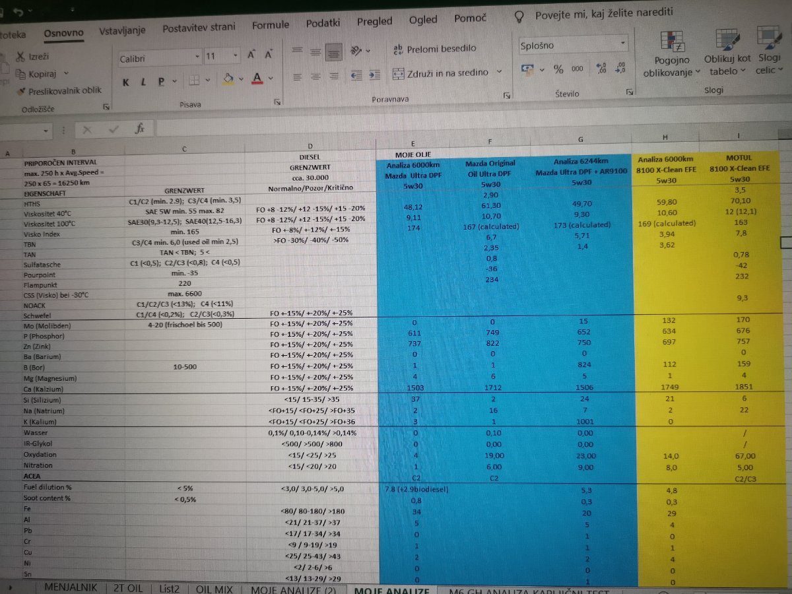This screenshot has width=792, height=594.
Task: Click the Povejte mi search box
Action: 604,14
